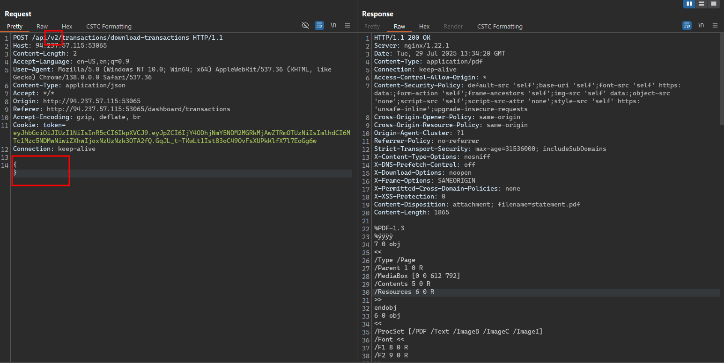Switch Request view to Pretty tab
The width and height of the screenshot is (724, 363).
[x=15, y=27]
